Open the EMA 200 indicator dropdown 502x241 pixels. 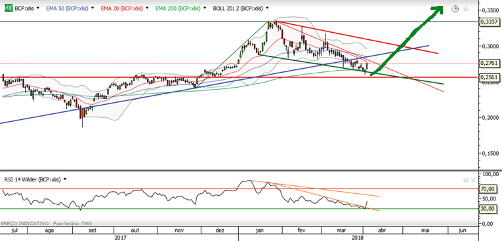[x=204, y=9]
